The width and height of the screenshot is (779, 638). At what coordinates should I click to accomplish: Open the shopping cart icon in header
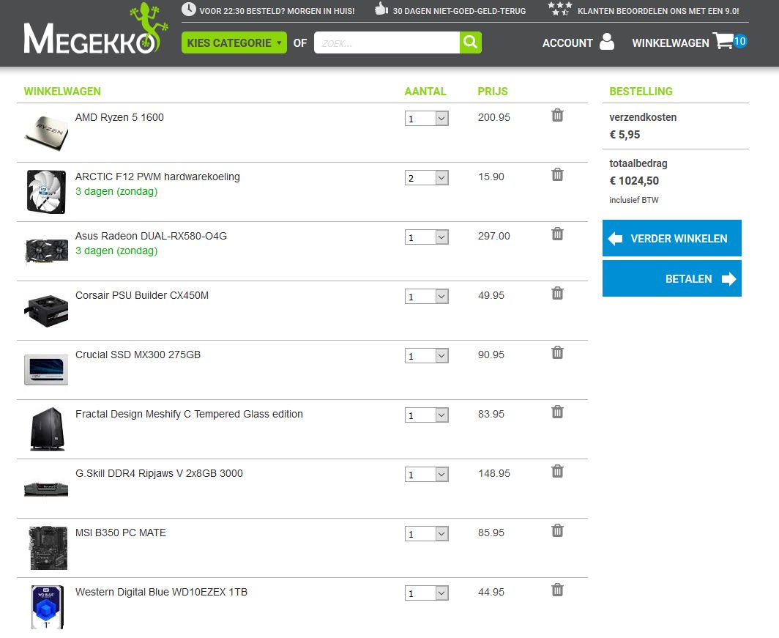point(723,42)
